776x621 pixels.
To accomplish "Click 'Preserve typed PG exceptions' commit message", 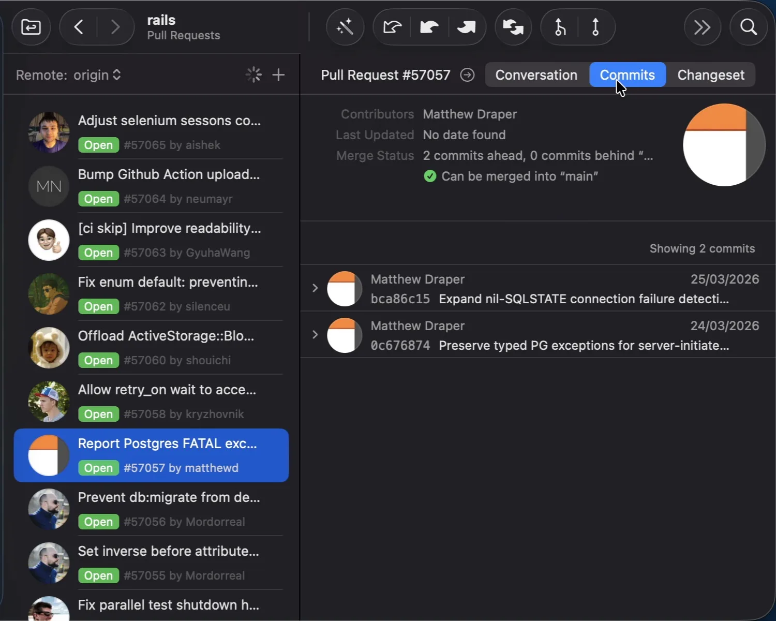I will (x=584, y=346).
